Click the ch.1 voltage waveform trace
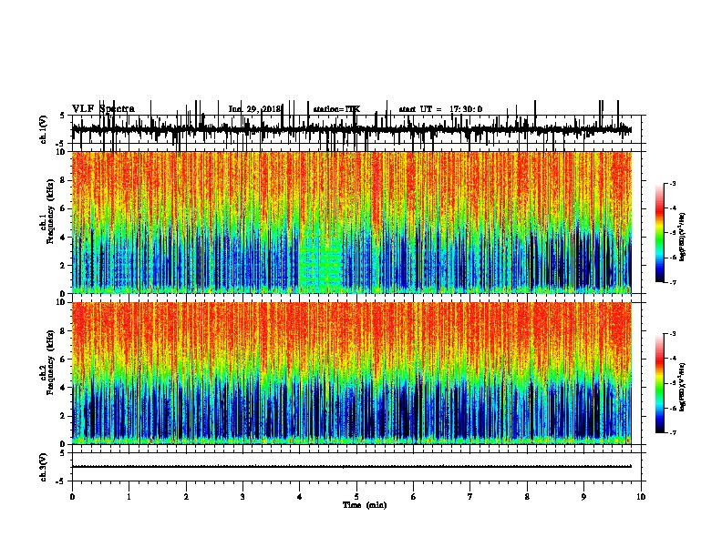722x557 pixels. (352, 129)
